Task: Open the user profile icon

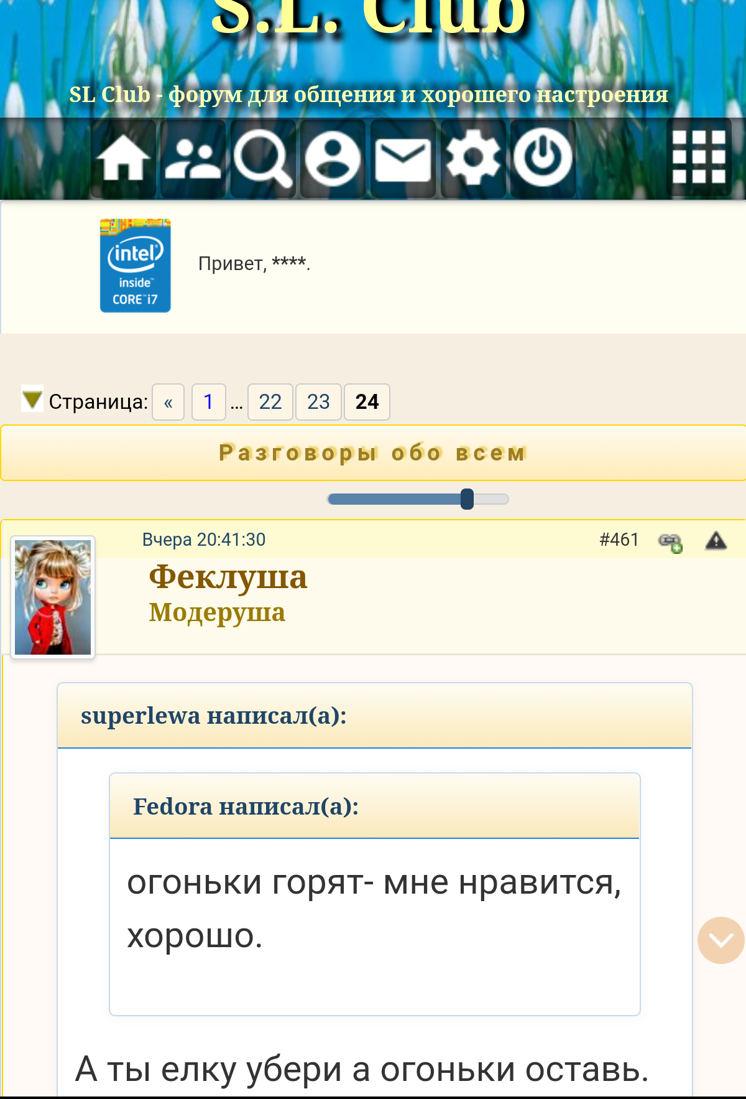Action: (x=333, y=159)
